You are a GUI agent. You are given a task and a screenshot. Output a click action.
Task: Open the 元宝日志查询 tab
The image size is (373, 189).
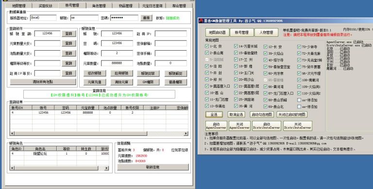tap(152, 6)
